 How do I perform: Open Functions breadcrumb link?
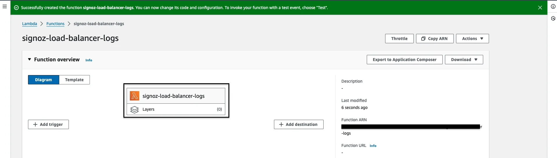[x=55, y=24]
